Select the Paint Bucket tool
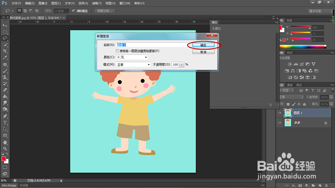This screenshot has height=188, width=335. tap(5, 96)
